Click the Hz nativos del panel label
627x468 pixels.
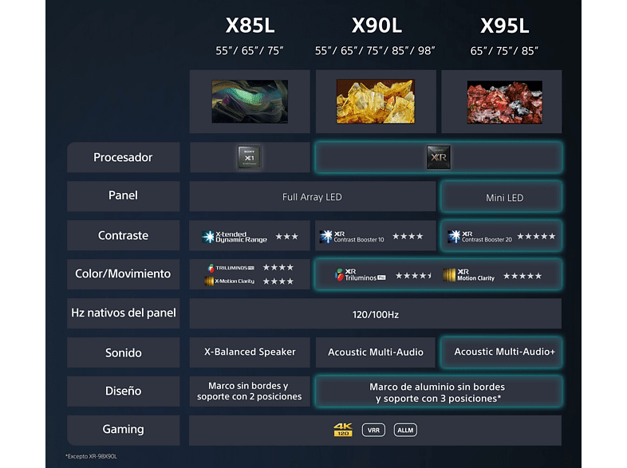(123, 313)
